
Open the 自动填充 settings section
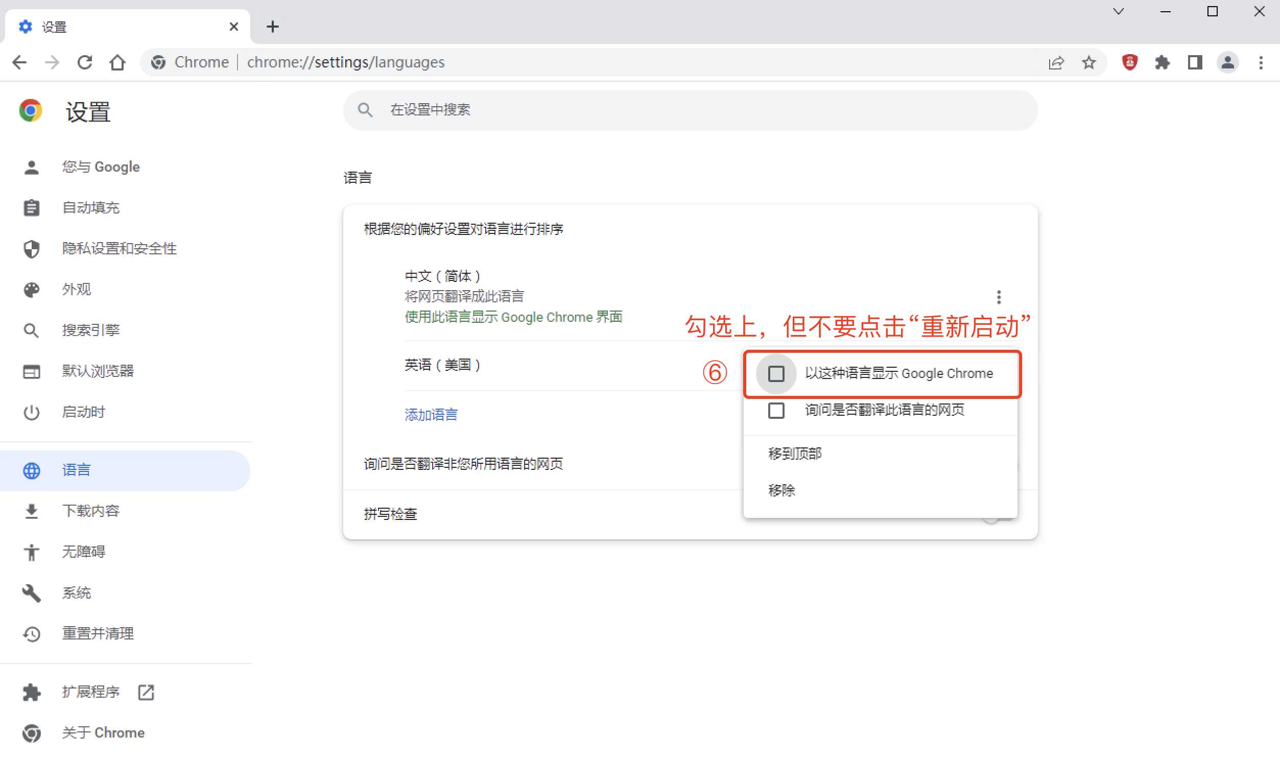[x=91, y=207]
